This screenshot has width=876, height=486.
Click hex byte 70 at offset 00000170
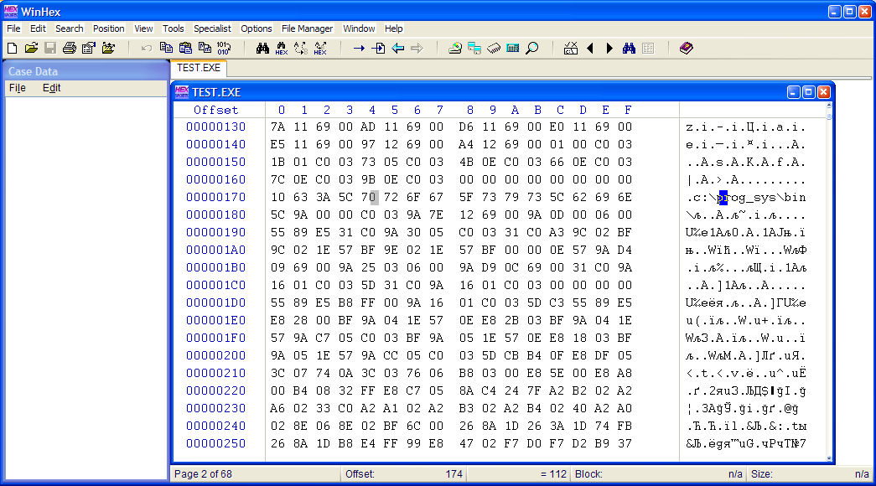[371, 198]
